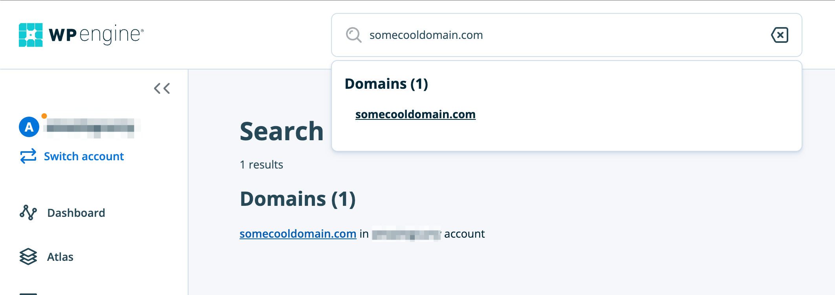Click the orange notification dot on avatar
835x295 pixels.
pyautogui.click(x=44, y=116)
